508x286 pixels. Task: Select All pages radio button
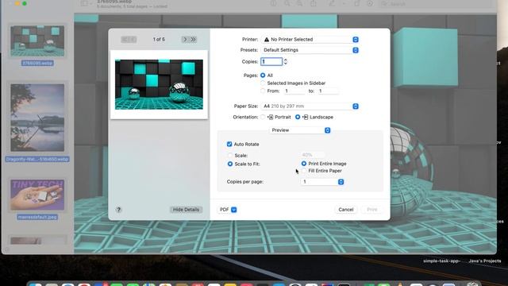point(263,75)
